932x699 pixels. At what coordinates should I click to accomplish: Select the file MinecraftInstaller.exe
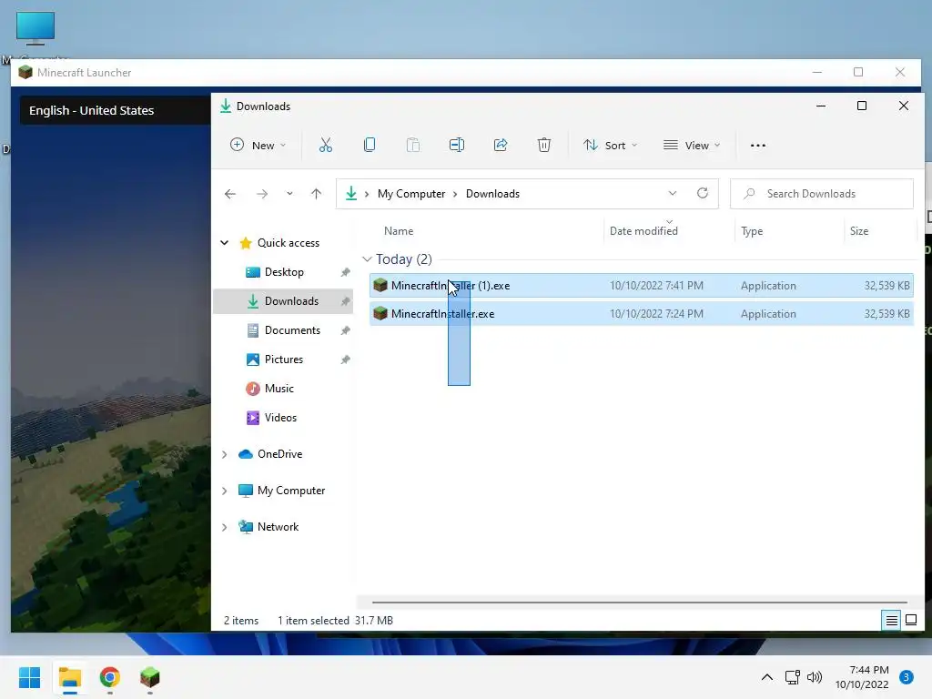642,313
